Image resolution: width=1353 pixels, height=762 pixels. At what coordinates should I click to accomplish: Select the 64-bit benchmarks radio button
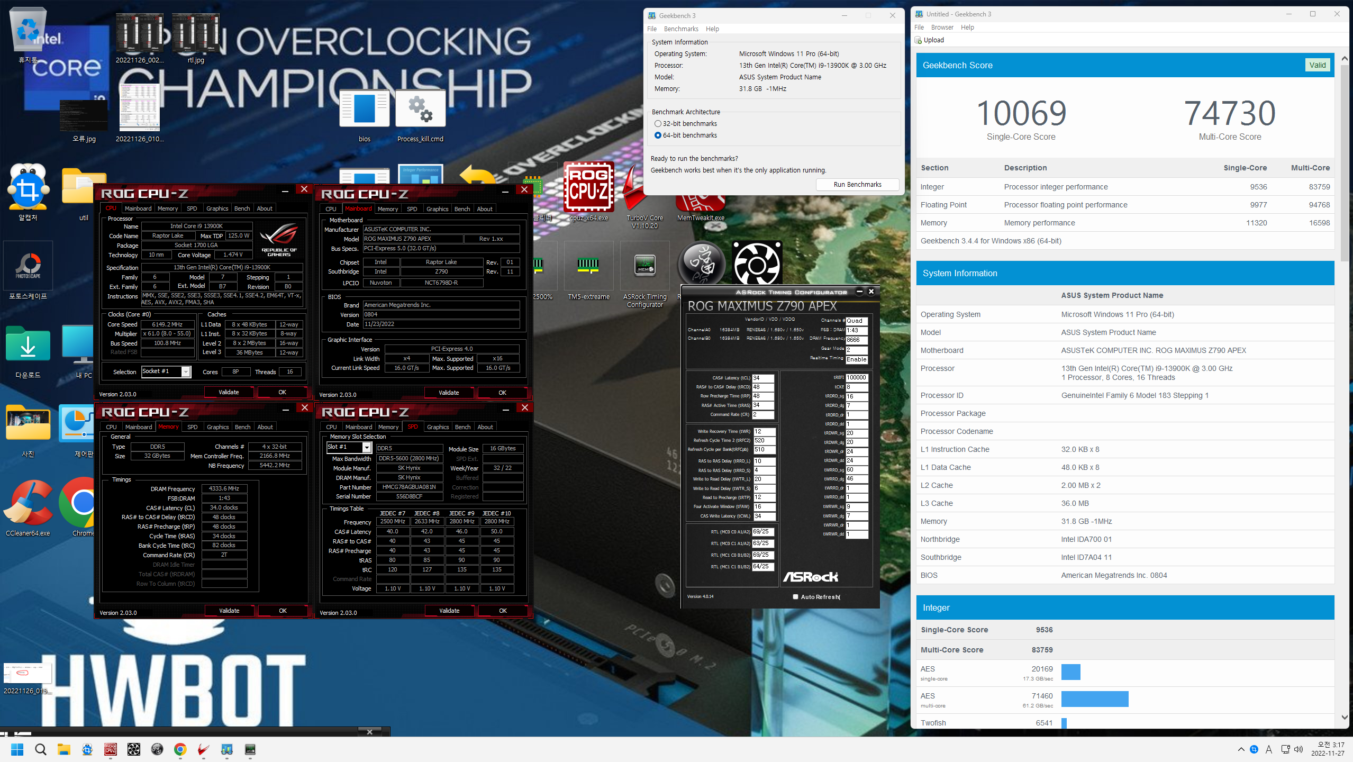(658, 135)
